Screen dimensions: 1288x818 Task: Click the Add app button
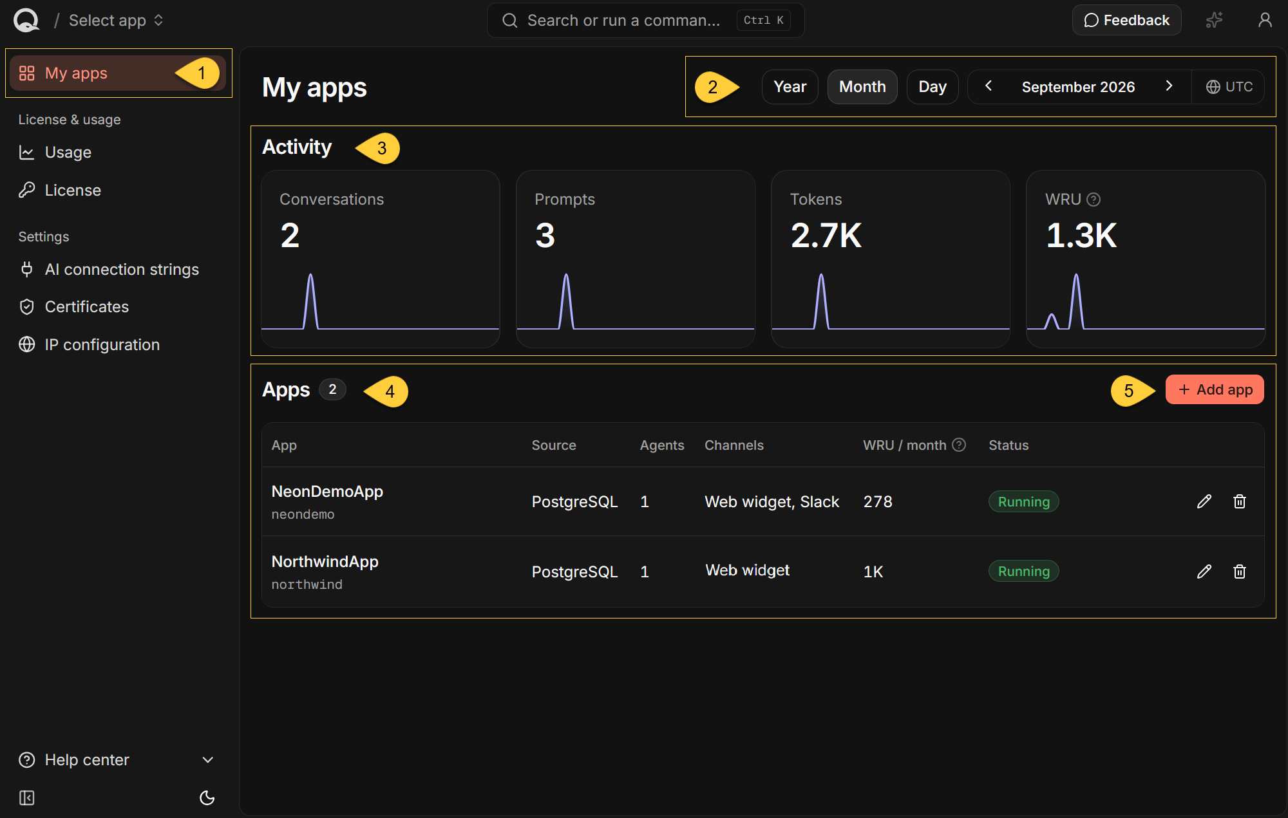[1215, 390]
